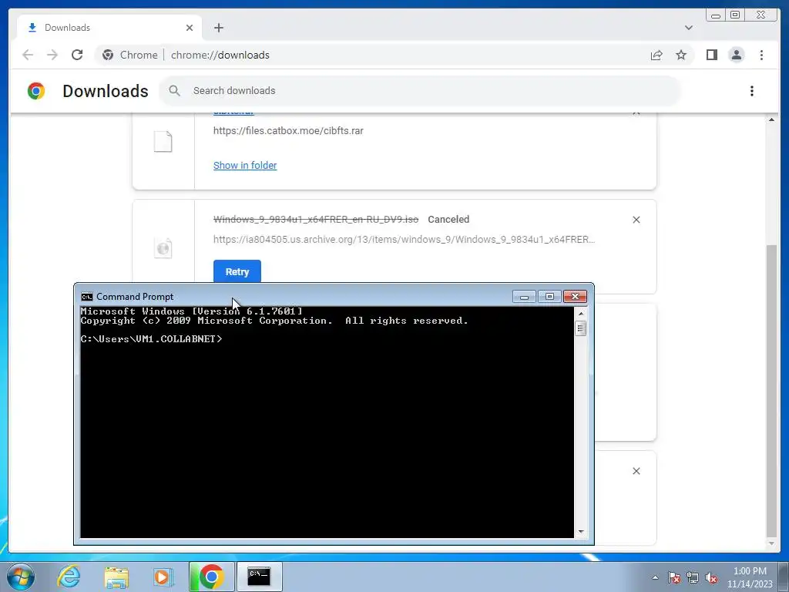
Task: Open the Command Prompt system menu icon
Action: (87, 297)
